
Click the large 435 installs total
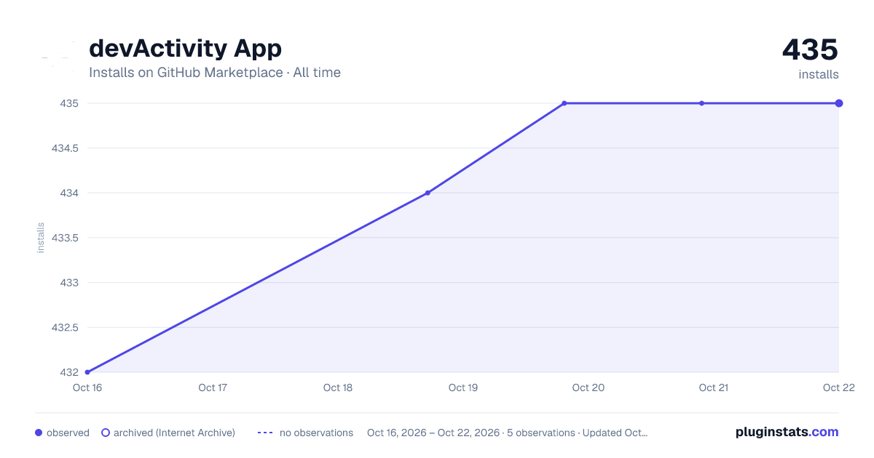(x=810, y=49)
